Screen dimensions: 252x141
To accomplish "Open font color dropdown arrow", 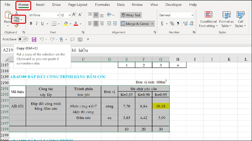I will [81, 24].
